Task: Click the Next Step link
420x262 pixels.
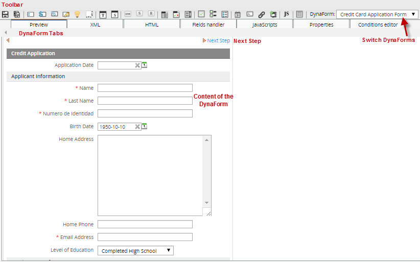Action: pos(218,40)
